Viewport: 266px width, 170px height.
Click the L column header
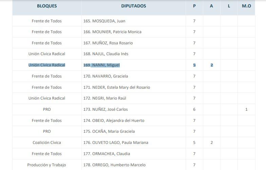(229, 6)
